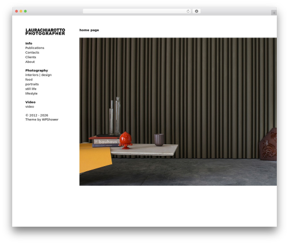View the portraits gallery
Screen dimensions: 289x244
pos(32,84)
